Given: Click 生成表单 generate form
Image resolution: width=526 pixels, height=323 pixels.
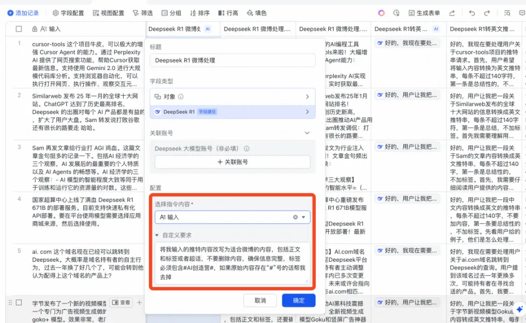Looking at the screenshot, I should (x=424, y=13).
